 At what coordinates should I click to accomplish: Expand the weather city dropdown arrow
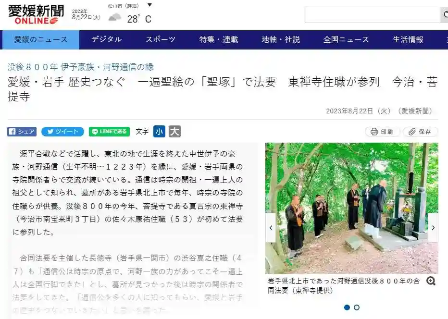149,5
